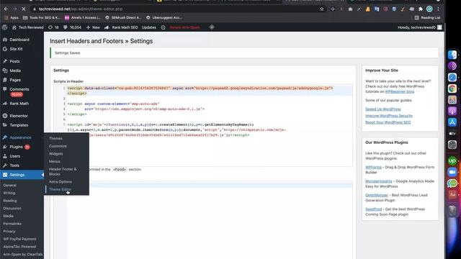Click the techreviewed.net address bar
The height and width of the screenshot is (259, 461).
point(176,9)
